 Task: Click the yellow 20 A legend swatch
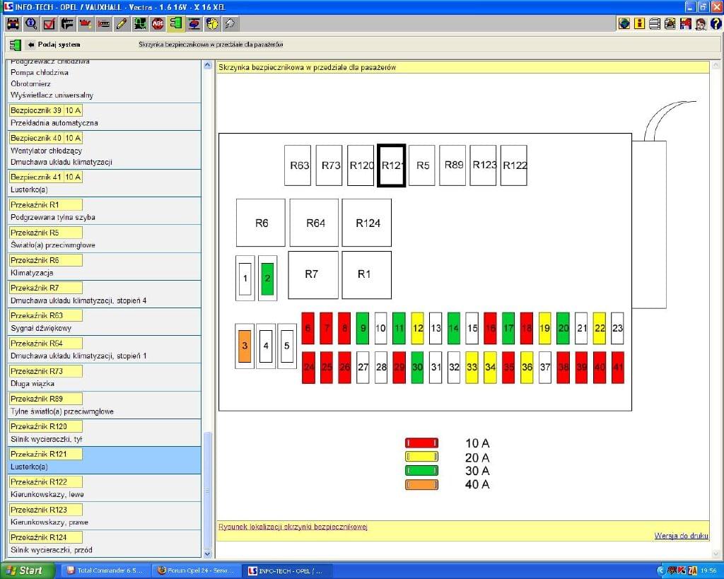click(x=421, y=457)
